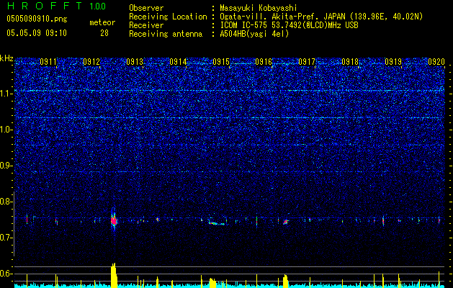Screen dimensions: 453x288
Task: Click the 0.8 kHz axis label
Action: click(6, 202)
